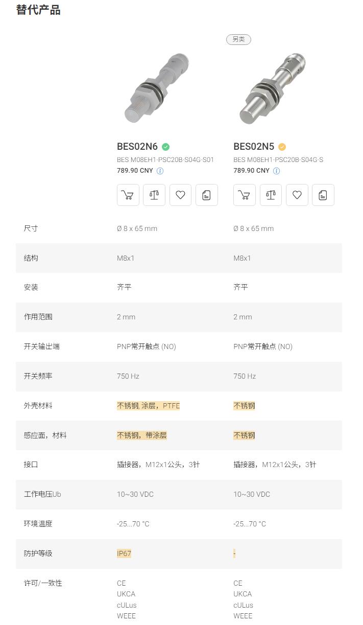
Task: Click BES02N5 highlighted dash in 防护等级 row
Action: coord(234,553)
